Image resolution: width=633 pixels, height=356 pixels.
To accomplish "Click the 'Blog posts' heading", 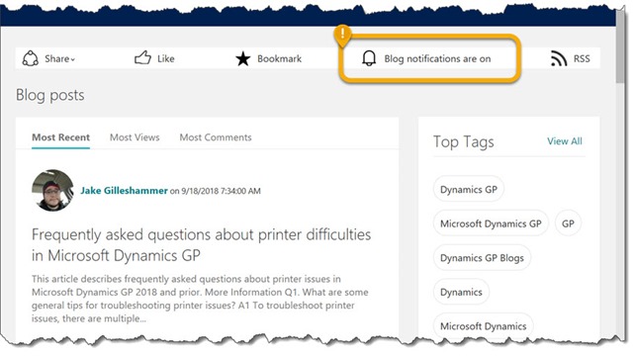I will (x=50, y=95).
